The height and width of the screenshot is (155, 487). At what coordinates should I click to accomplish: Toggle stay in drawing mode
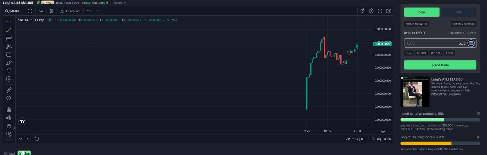pyautogui.click(x=9, y=117)
